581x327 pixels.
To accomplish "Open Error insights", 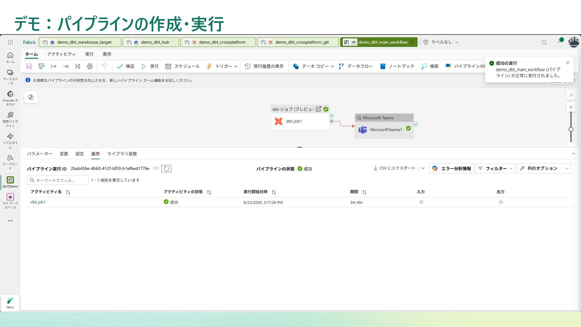I will tap(451, 168).
